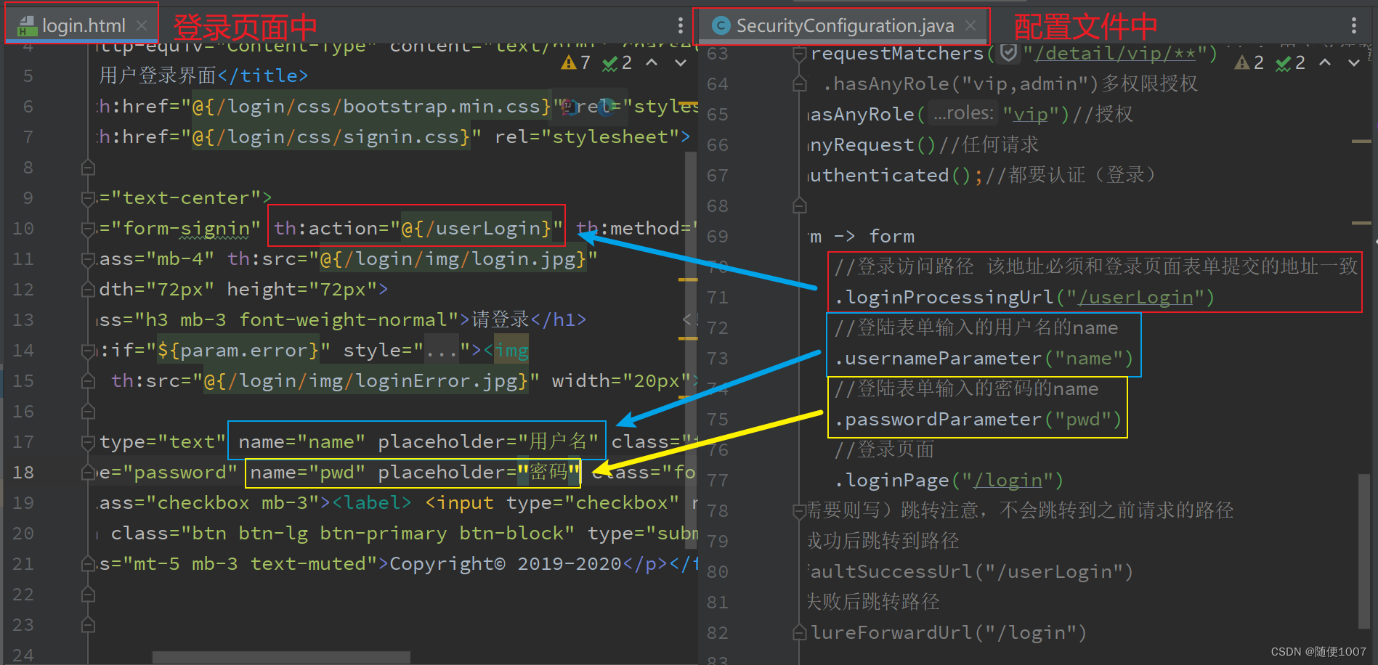Click name="pwd" attribute on line 18

click(x=307, y=473)
